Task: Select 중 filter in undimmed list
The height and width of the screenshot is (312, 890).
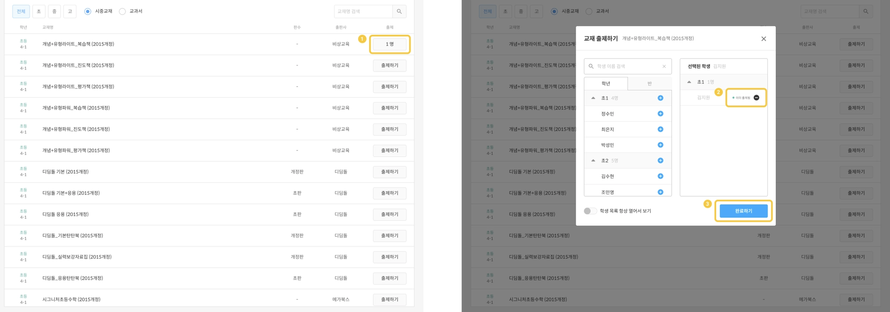Action: click(54, 11)
